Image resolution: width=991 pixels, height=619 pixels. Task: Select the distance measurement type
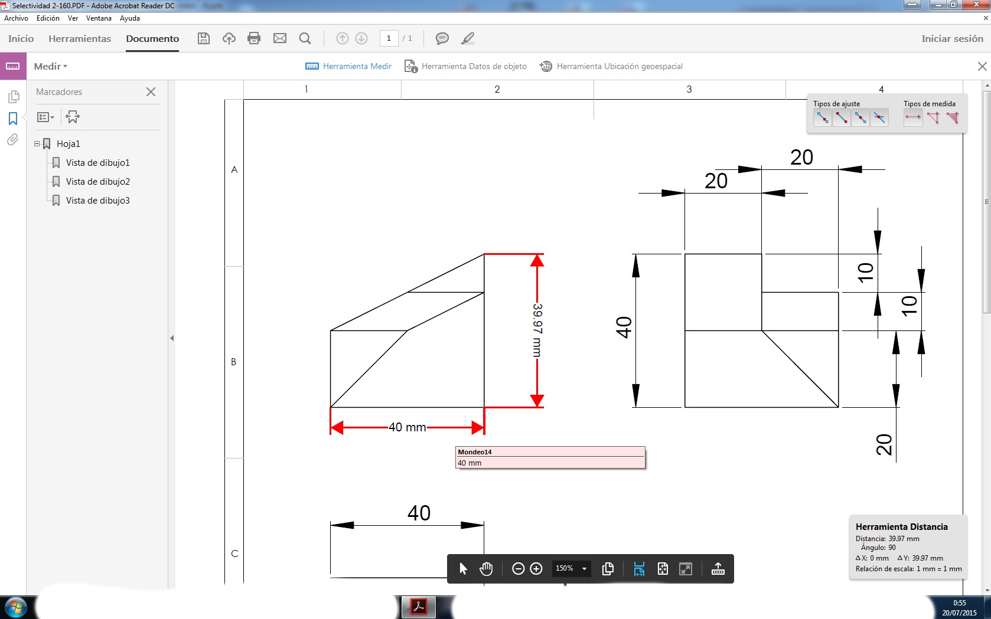(913, 117)
